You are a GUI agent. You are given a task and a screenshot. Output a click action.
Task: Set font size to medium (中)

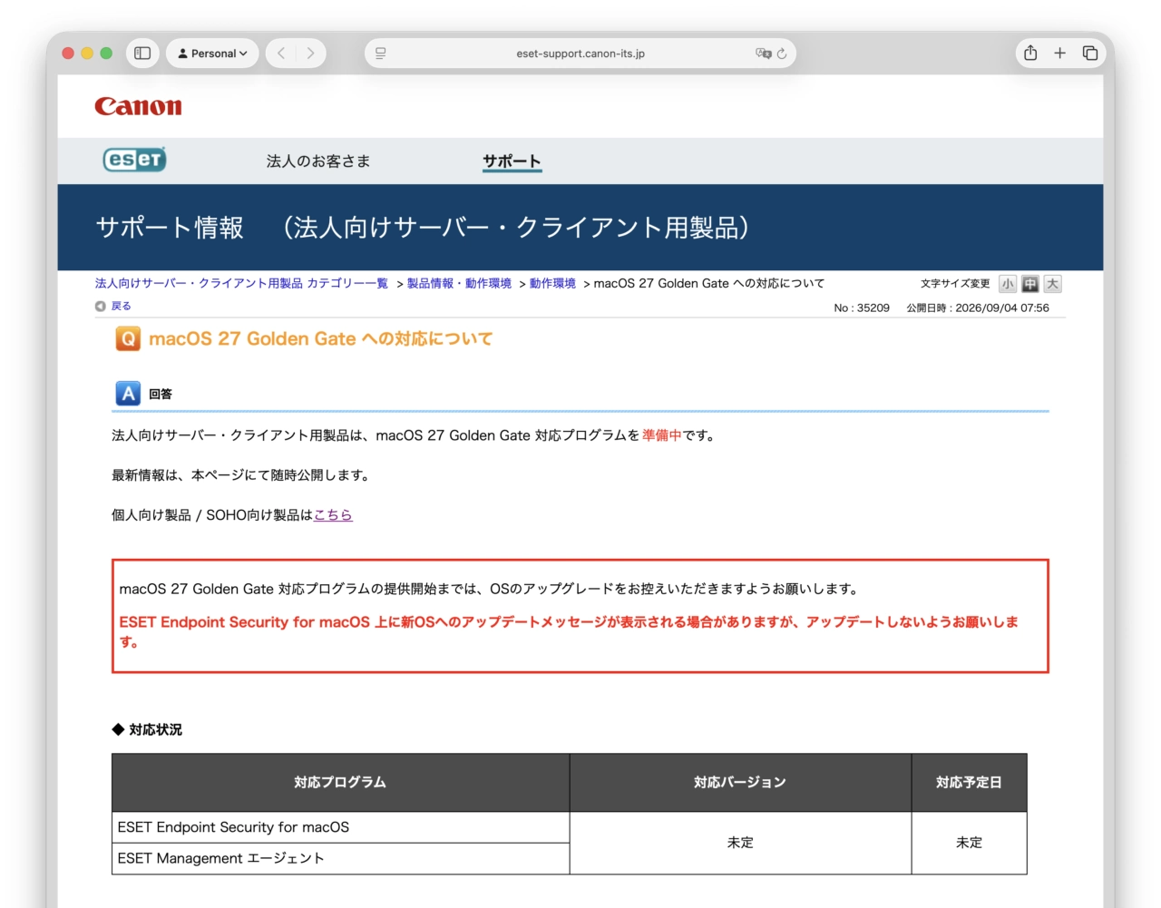[x=1030, y=284]
